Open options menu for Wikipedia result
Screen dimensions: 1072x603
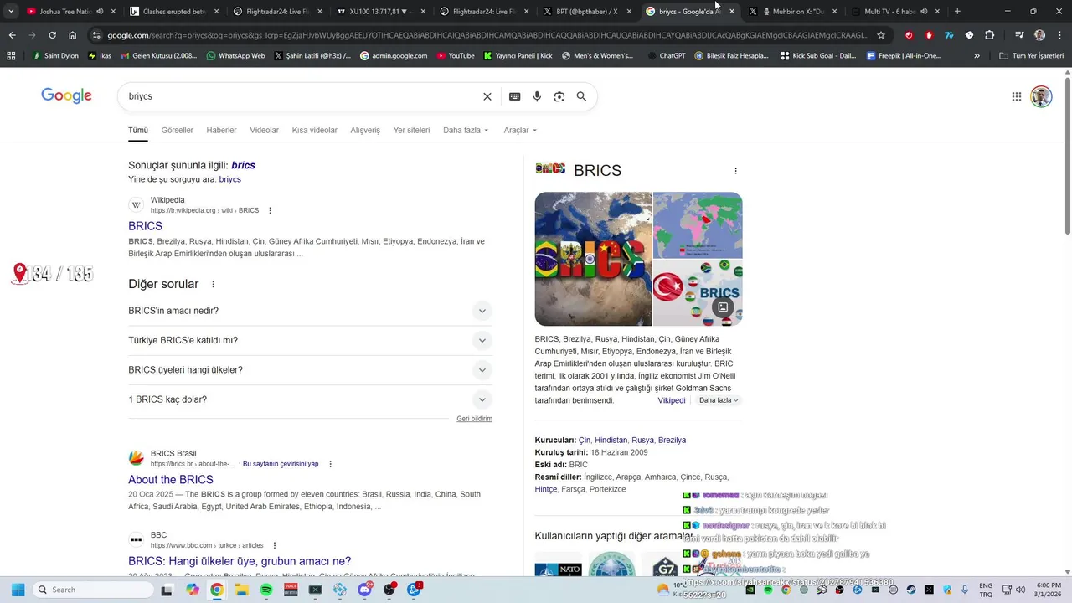(x=270, y=210)
